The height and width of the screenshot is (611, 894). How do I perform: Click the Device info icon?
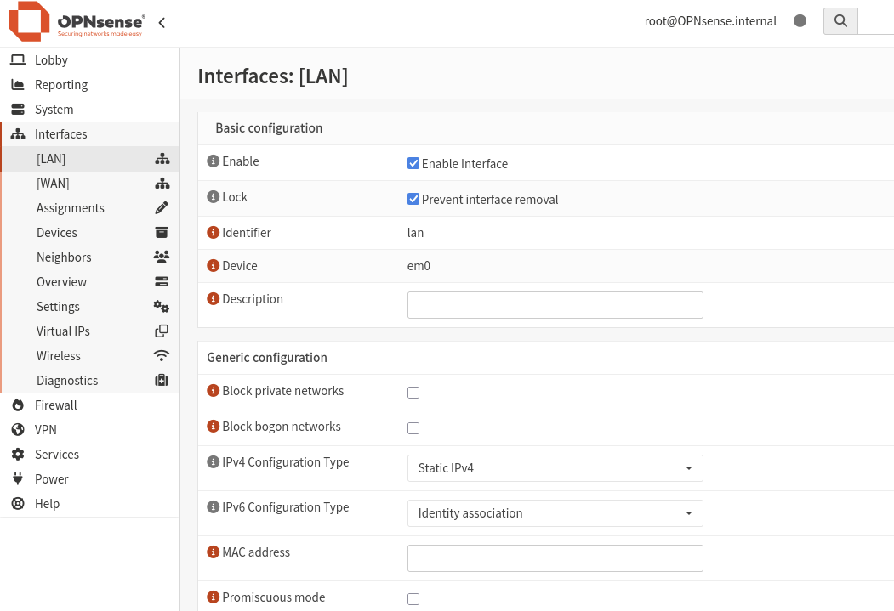point(214,265)
